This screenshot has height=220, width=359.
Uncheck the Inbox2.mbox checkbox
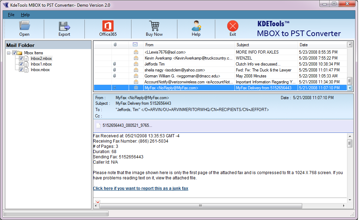pos(21,58)
